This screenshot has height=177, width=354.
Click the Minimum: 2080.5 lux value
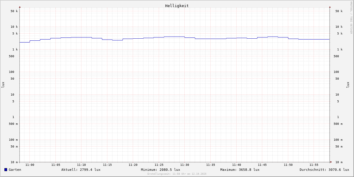(160, 170)
